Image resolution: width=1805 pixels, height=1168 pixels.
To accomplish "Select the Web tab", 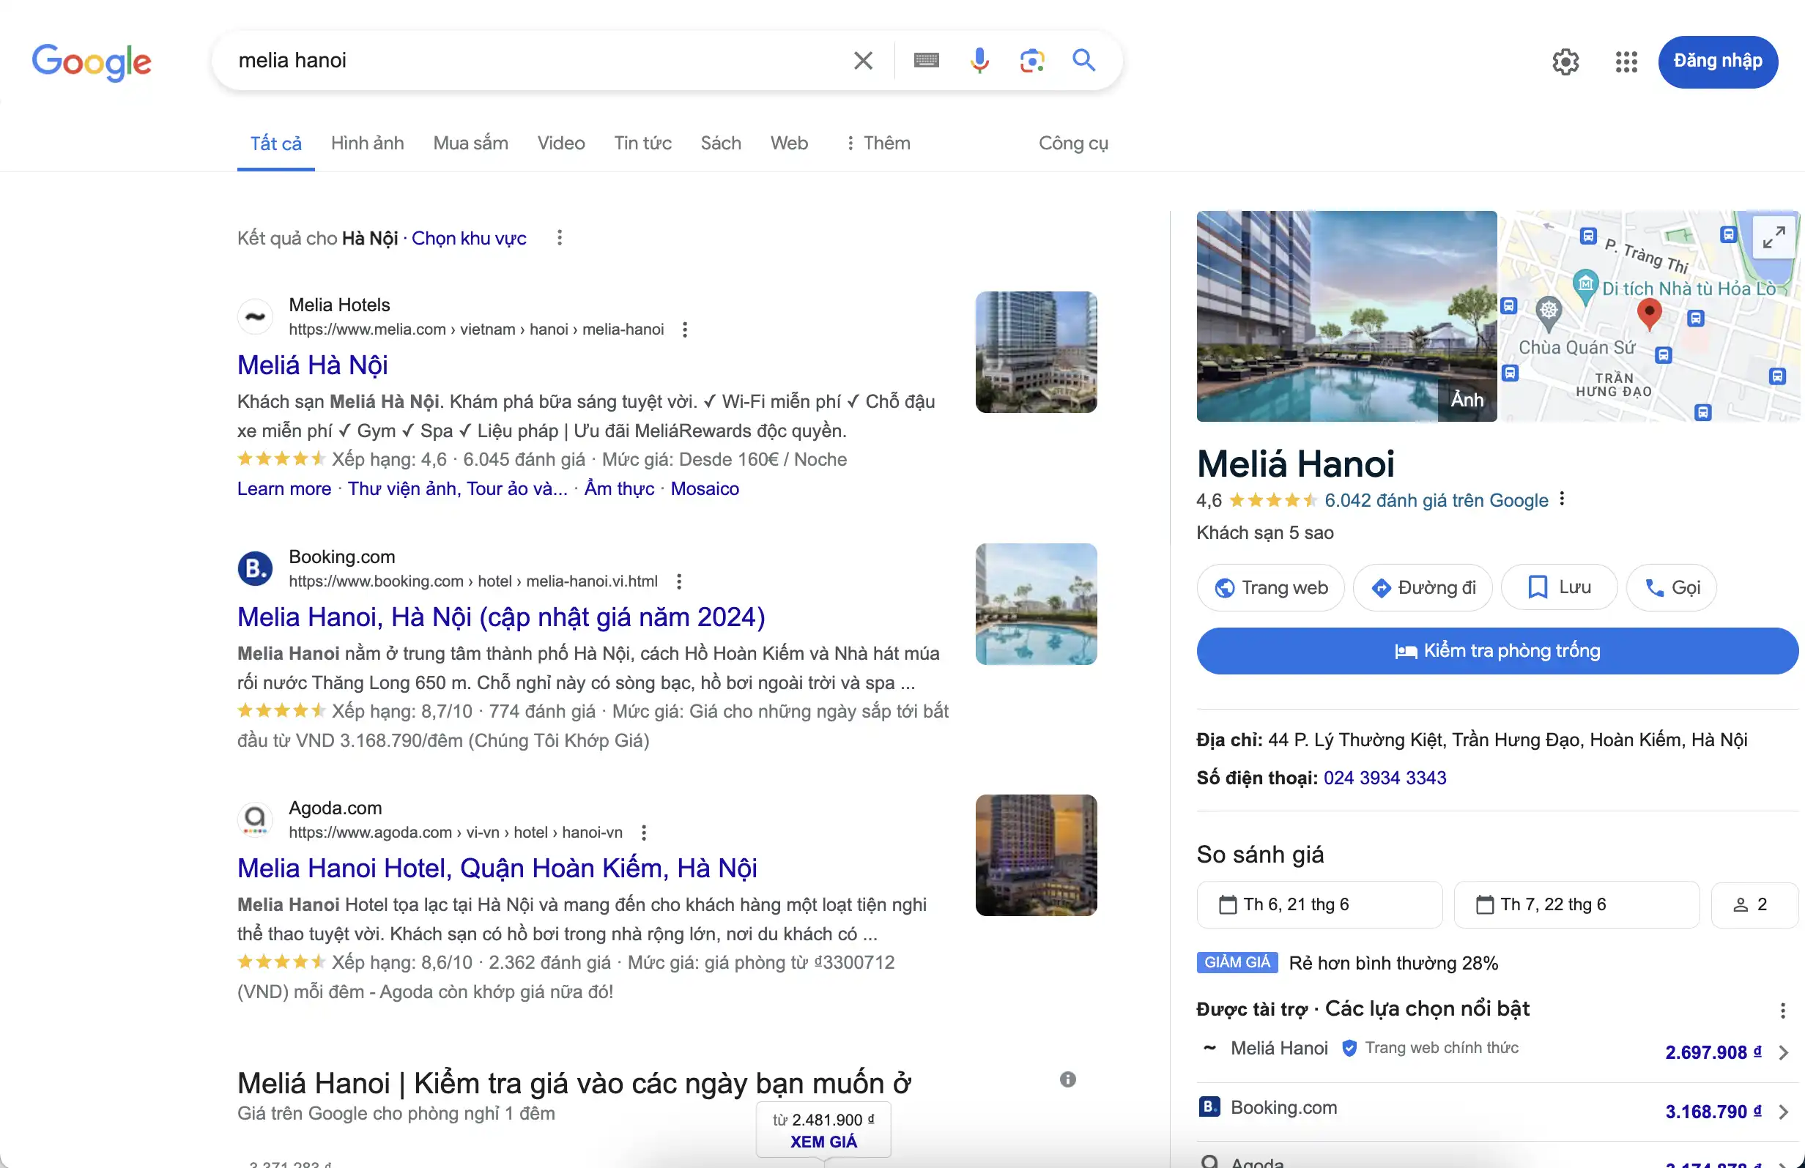I will coord(789,144).
